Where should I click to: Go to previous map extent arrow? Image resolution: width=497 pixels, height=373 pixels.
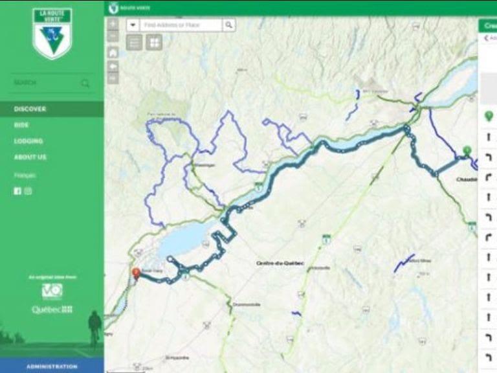tap(113, 67)
